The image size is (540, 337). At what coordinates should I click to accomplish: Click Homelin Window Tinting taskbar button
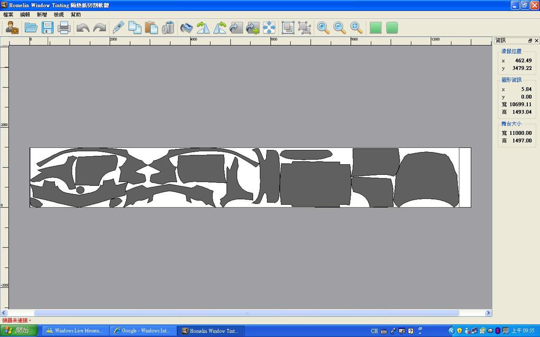click(211, 331)
